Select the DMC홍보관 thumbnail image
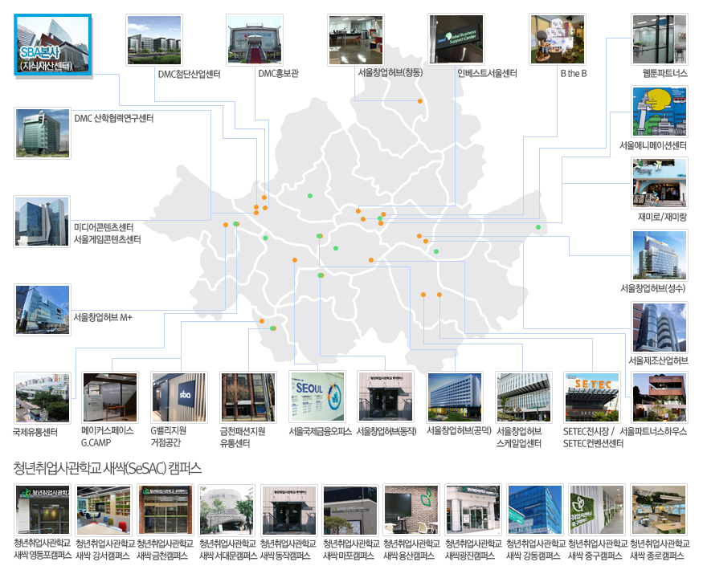Viewport: 703px width, 574px height. tap(255, 40)
